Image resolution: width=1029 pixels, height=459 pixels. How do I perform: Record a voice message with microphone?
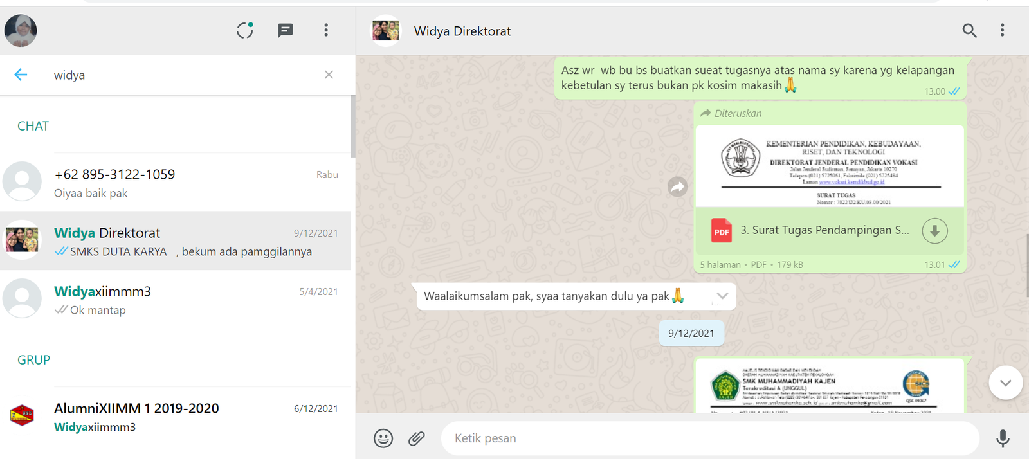[x=1003, y=438]
